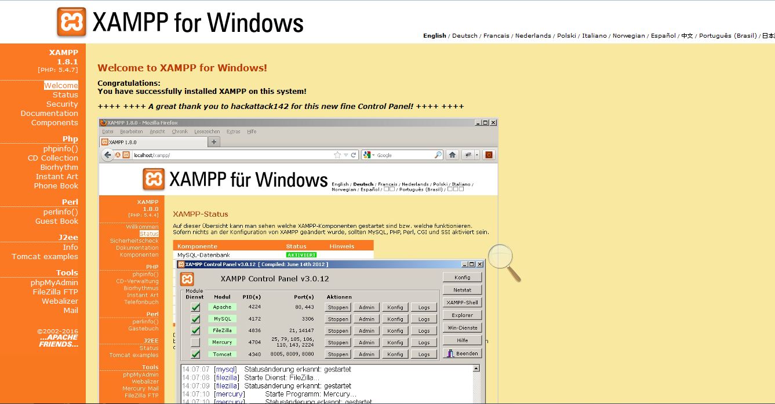Toggle the Tomcat service checkbox in the pictured Control Panel
775x404 pixels.
[x=195, y=354]
